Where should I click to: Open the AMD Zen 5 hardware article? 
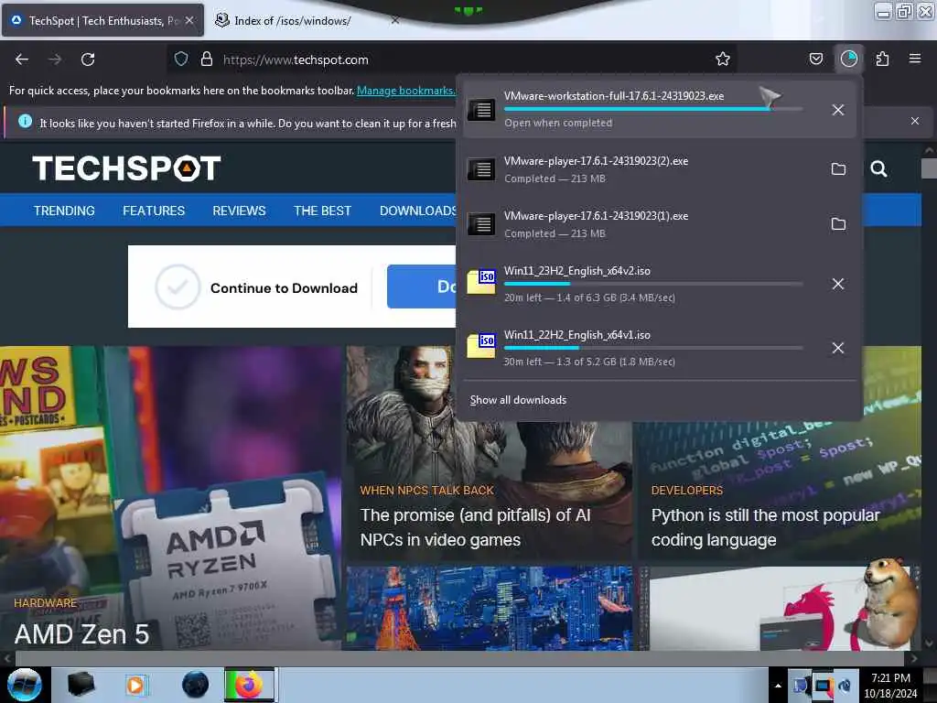click(x=81, y=633)
